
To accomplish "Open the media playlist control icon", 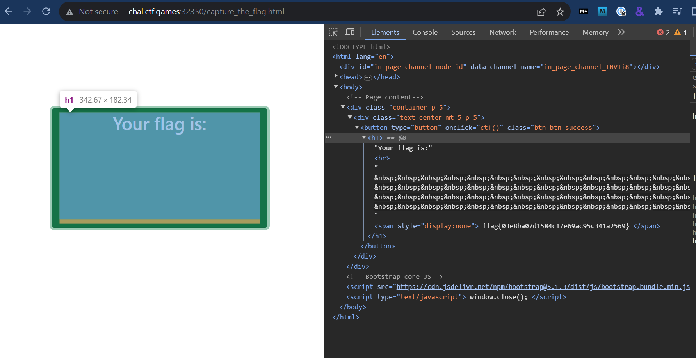I will (677, 12).
